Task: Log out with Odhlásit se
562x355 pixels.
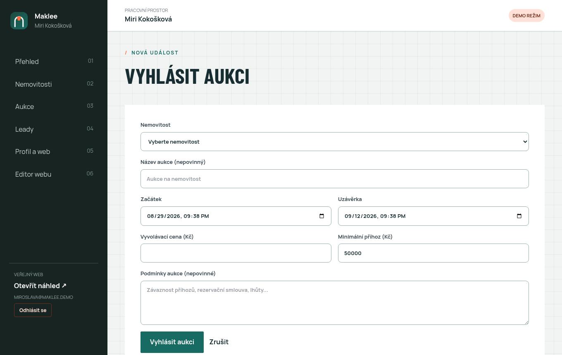Action: coord(33,310)
